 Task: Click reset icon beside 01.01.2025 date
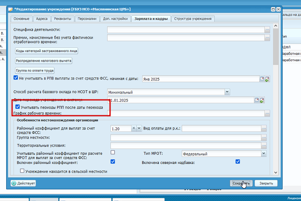(x=262, y=100)
